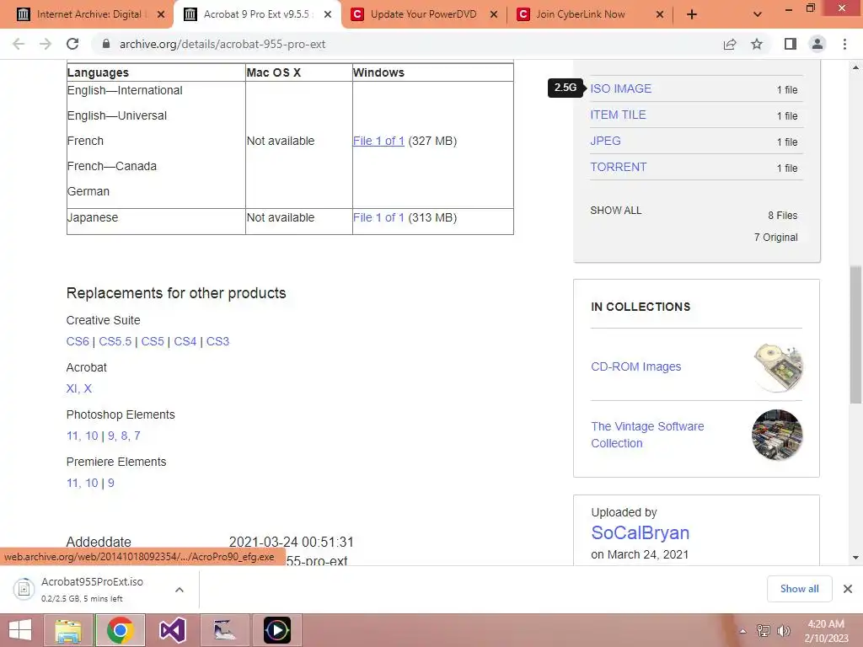Open Premiere Elements 11, 10 link
This screenshot has width=863, height=647.
[x=82, y=483]
